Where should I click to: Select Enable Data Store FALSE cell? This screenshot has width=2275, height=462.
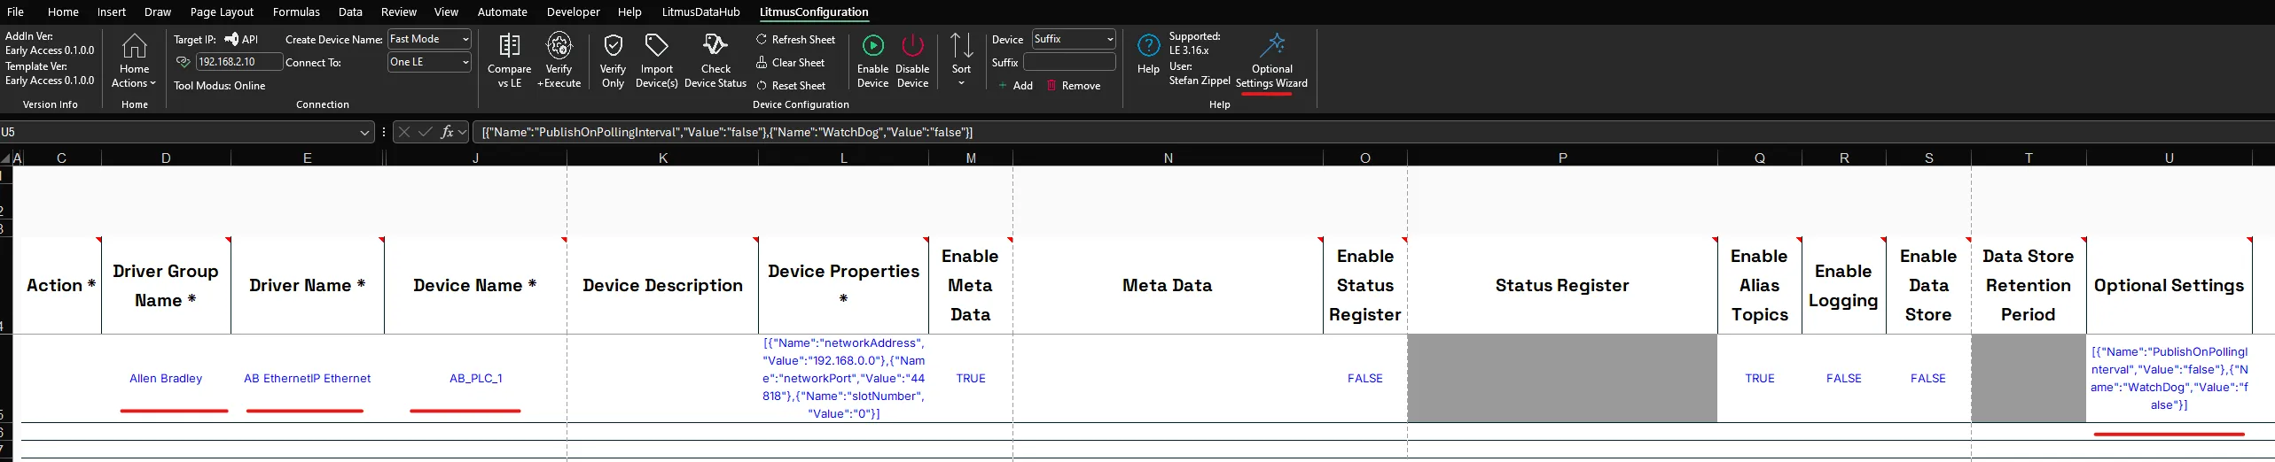(1927, 378)
